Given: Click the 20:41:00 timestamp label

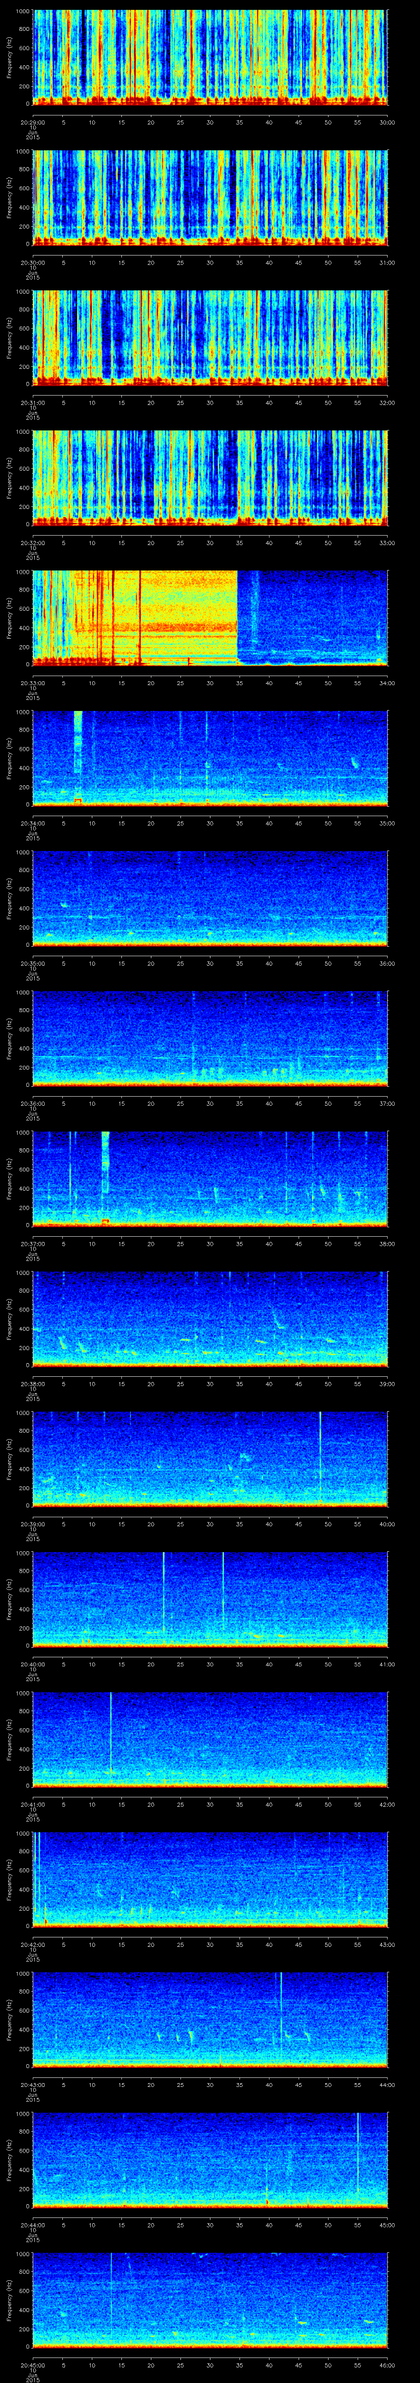Looking at the screenshot, I should [32, 1804].
